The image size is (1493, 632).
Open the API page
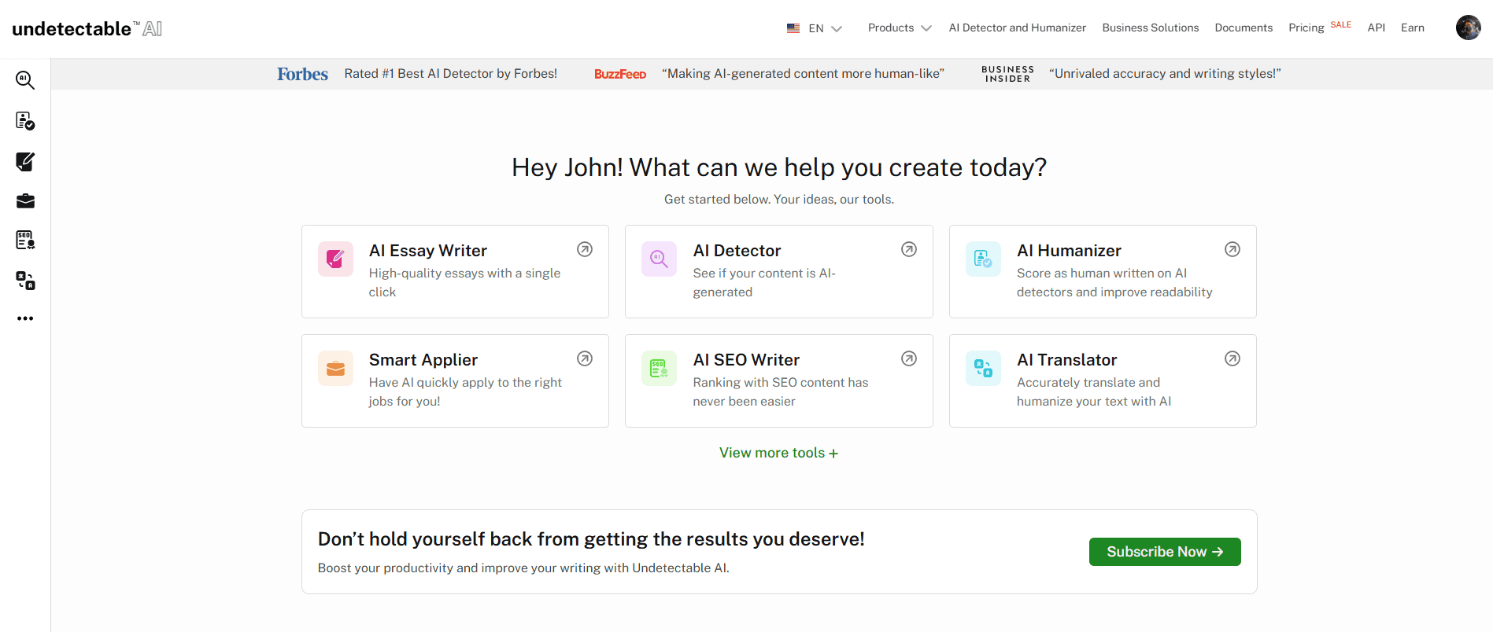(1377, 28)
